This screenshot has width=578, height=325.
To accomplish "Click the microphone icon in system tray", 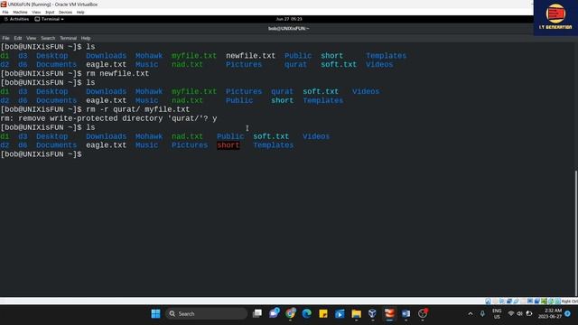I will click(x=482, y=313).
